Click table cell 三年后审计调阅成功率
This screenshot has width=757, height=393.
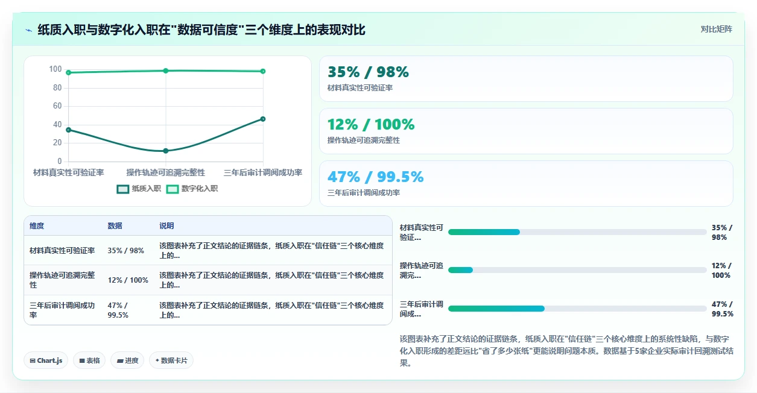pyautogui.click(x=62, y=310)
